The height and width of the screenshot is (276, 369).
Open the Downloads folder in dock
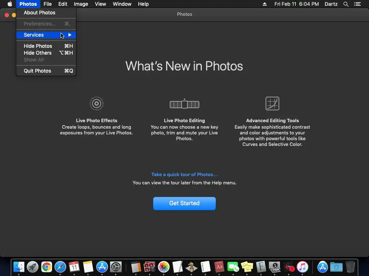[x=336, y=267]
